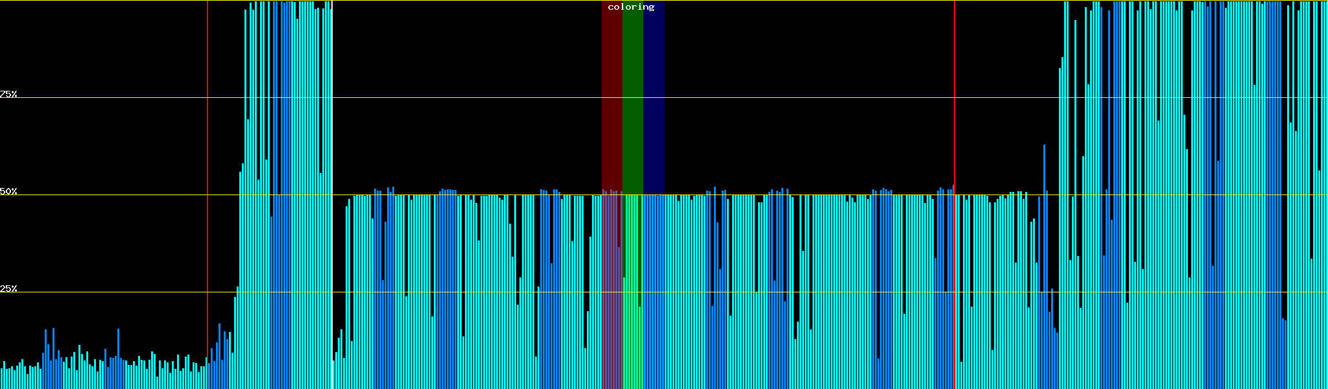This screenshot has height=389, width=1328.
Task: Select the dark green coloring band
Action: [x=632, y=97]
